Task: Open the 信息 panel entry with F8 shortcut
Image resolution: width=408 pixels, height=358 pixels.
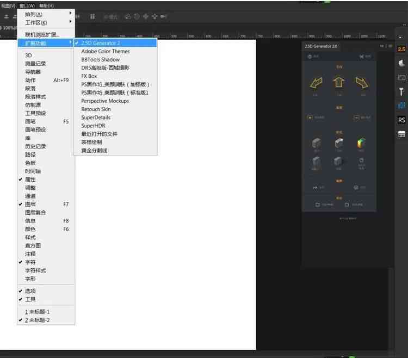Action: 46,221
